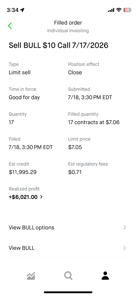
Task: Expand realized profit details chevron
Action: [x=41, y=197]
